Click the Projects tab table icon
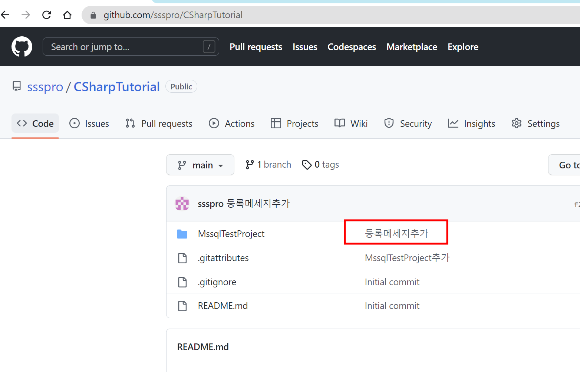The width and height of the screenshot is (580, 372). coord(276,123)
